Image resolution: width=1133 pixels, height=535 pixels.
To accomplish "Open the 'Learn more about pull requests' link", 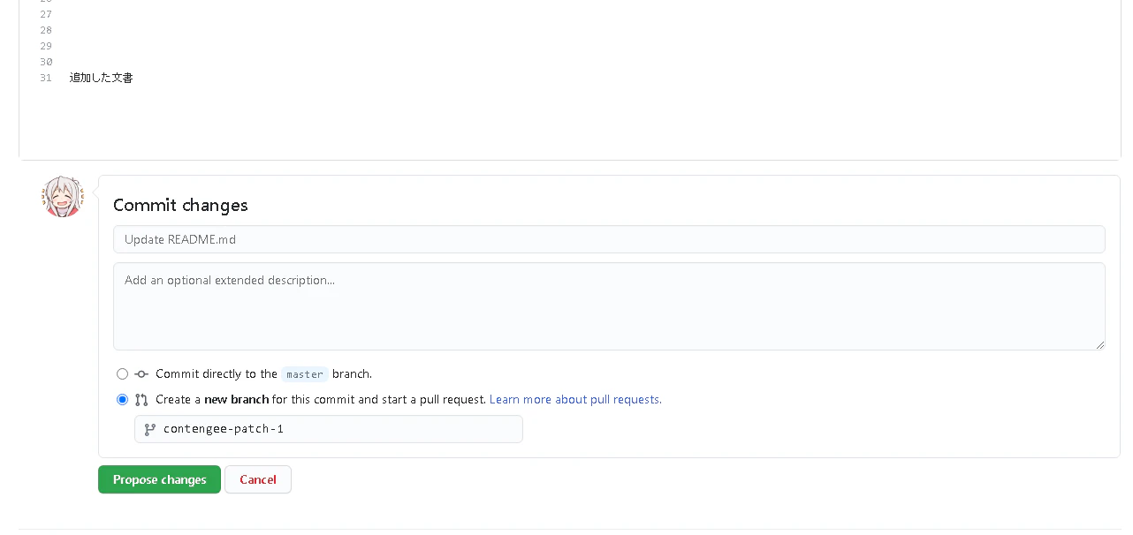I will [x=575, y=400].
